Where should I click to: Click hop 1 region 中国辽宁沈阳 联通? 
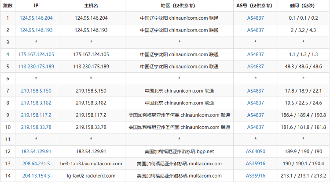pos(180,18)
